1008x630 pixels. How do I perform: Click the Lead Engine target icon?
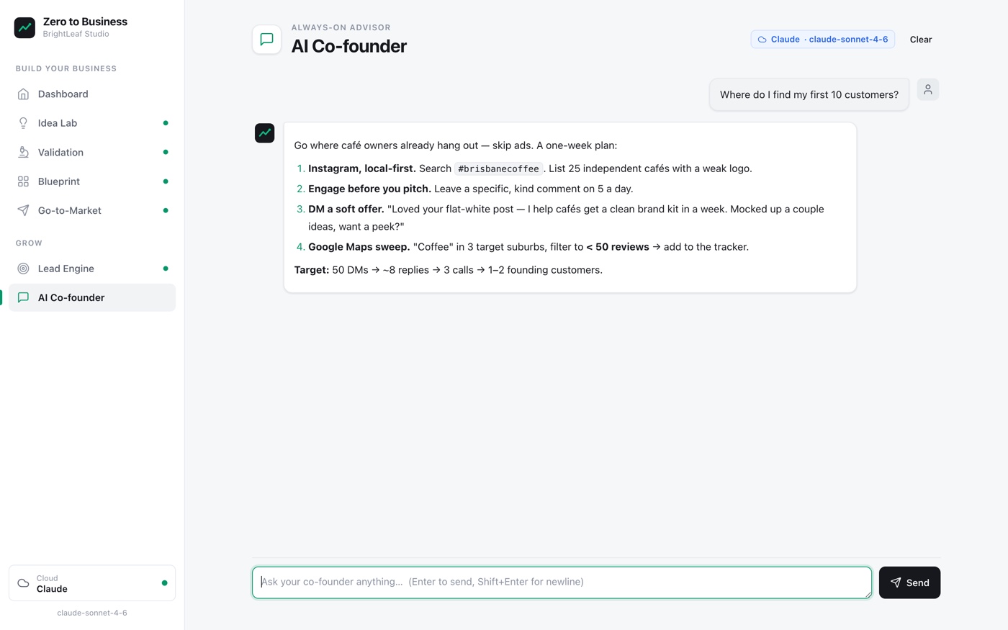(23, 269)
